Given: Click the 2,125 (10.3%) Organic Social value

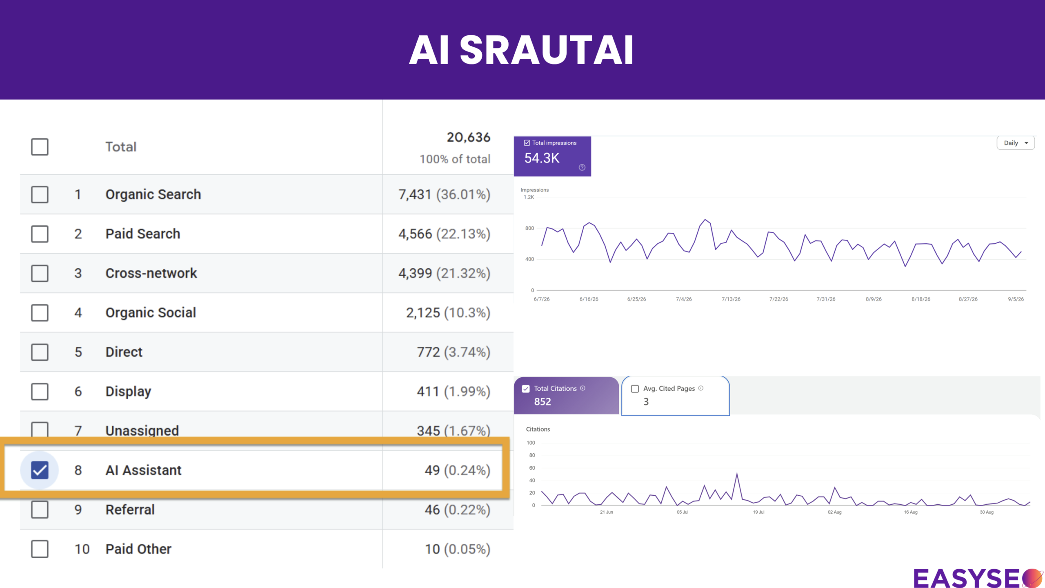Looking at the screenshot, I should (x=448, y=313).
